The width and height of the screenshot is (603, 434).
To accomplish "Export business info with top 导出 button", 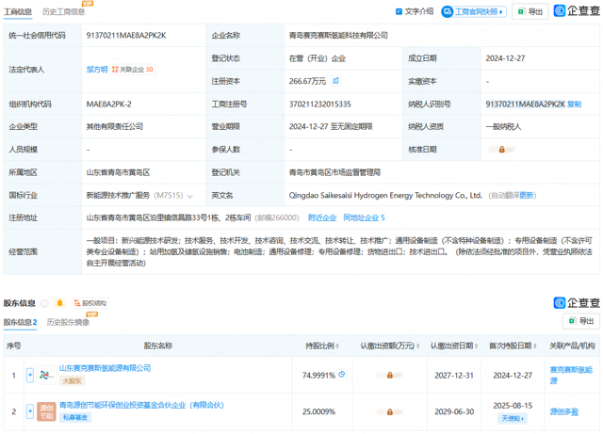I will point(530,12).
